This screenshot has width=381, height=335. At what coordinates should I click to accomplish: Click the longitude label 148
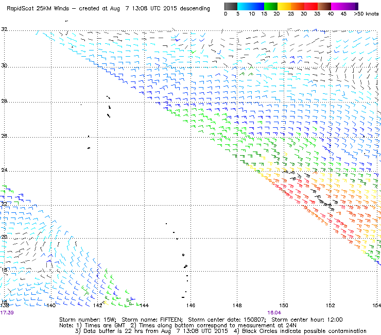click(237, 305)
